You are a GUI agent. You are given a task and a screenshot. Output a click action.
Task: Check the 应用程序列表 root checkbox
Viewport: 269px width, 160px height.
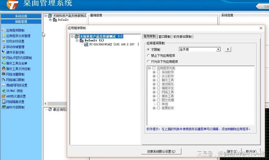point(154,68)
